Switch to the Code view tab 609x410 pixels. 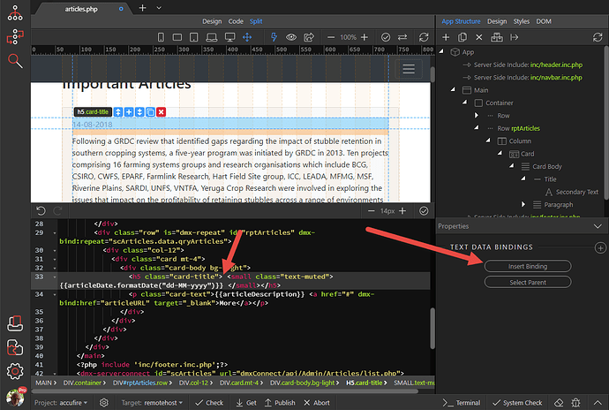(x=236, y=20)
